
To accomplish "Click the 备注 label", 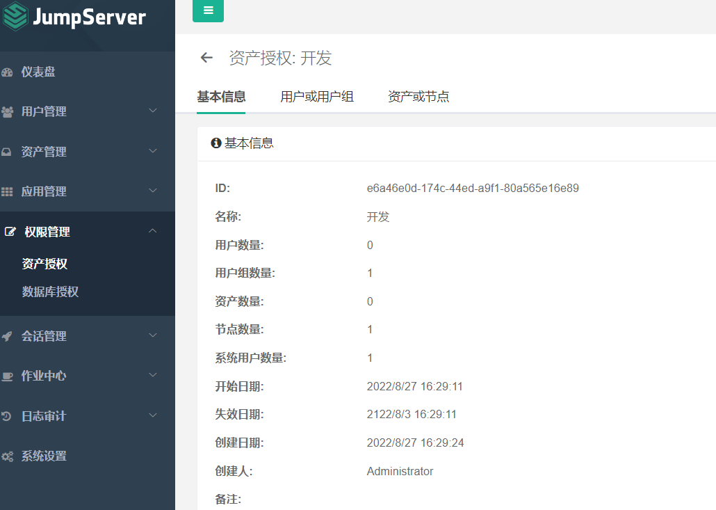I will pyautogui.click(x=228, y=500).
